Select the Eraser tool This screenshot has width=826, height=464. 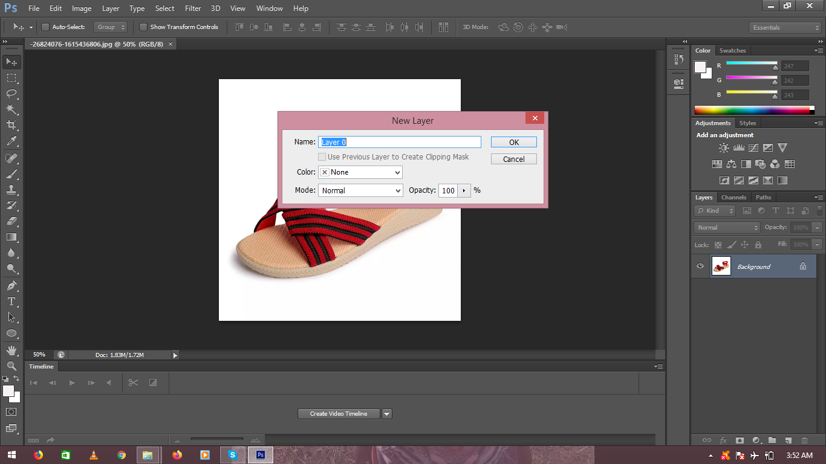pos(11,221)
